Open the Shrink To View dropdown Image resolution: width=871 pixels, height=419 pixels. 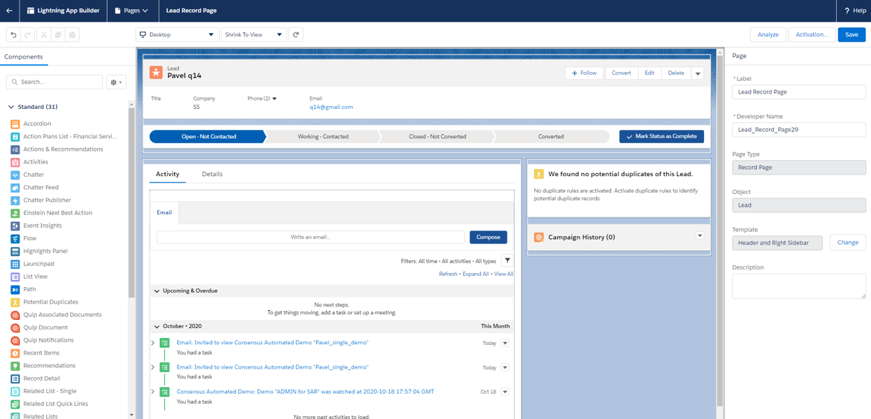click(x=254, y=34)
